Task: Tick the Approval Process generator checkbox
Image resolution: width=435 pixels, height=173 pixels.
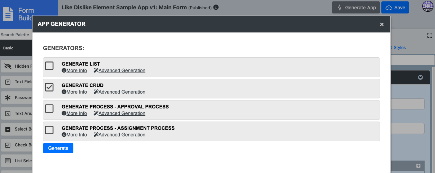Action: point(49,108)
